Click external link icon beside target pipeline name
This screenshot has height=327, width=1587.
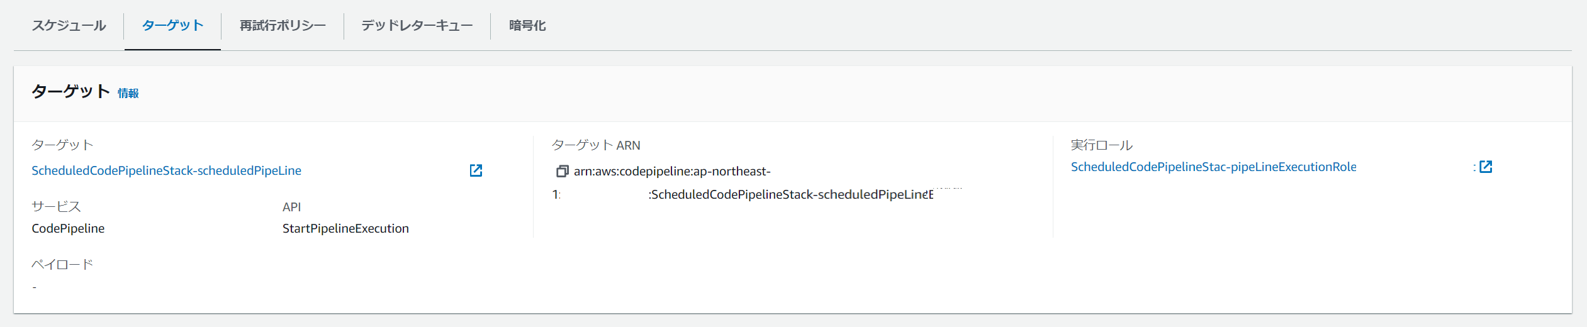(476, 170)
